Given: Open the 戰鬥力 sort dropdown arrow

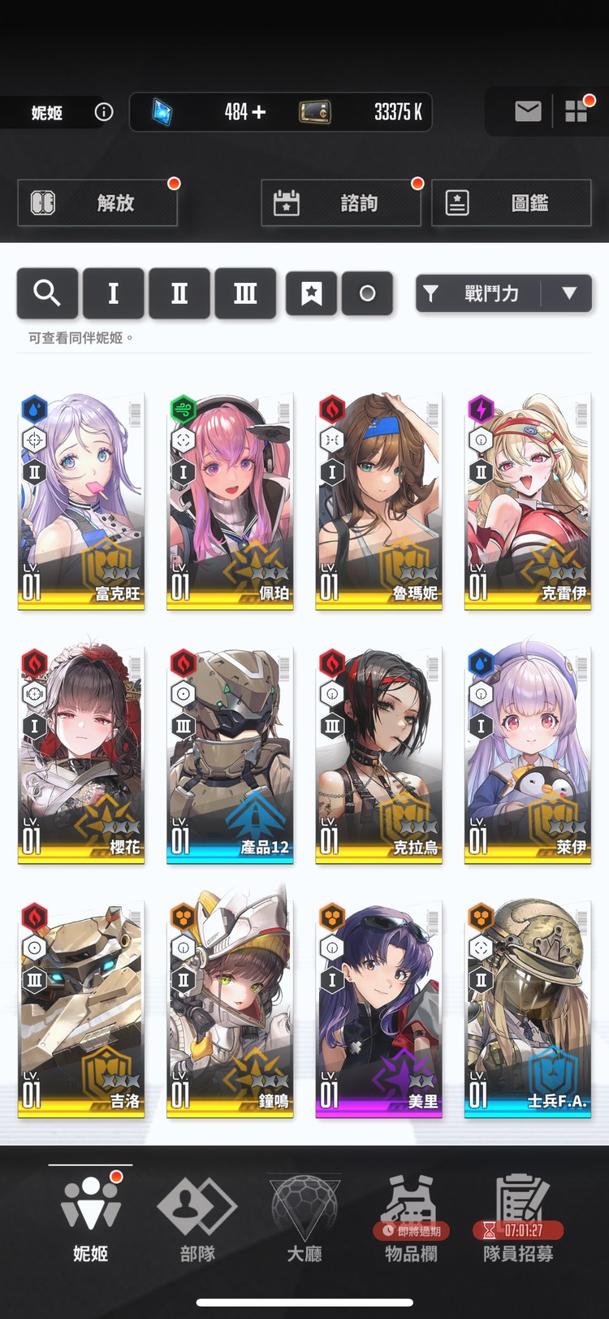Looking at the screenshot, I should coord(569,293).
